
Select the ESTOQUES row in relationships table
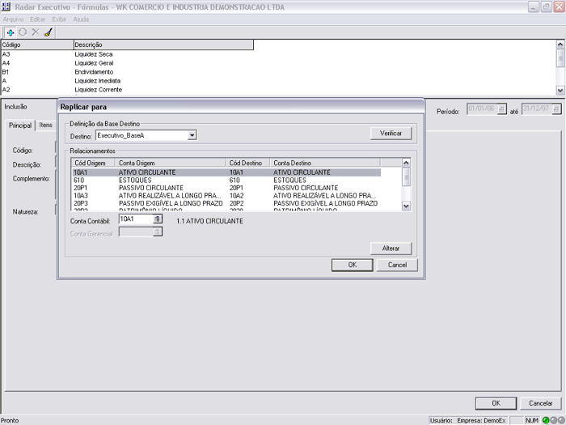(x=226, y=181)
